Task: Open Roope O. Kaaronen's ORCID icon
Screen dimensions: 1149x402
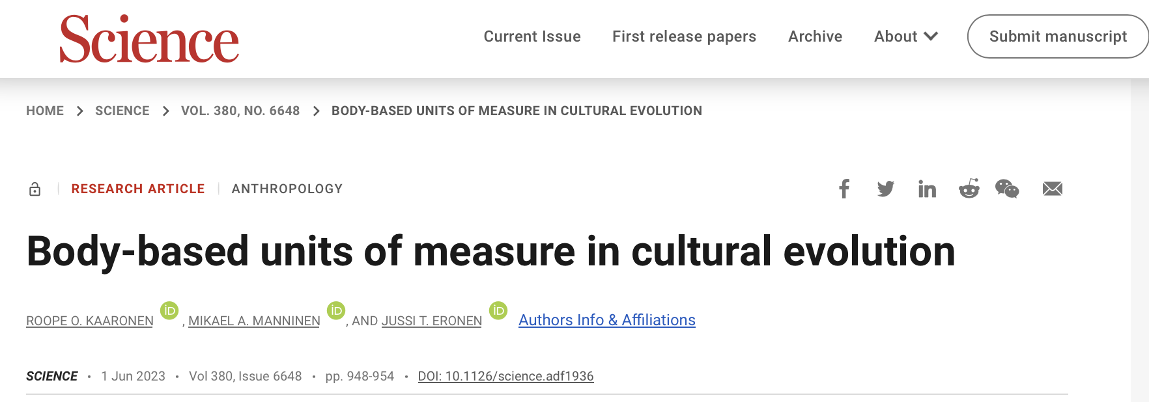Action: pyautogui.click(x=169, y=311)
